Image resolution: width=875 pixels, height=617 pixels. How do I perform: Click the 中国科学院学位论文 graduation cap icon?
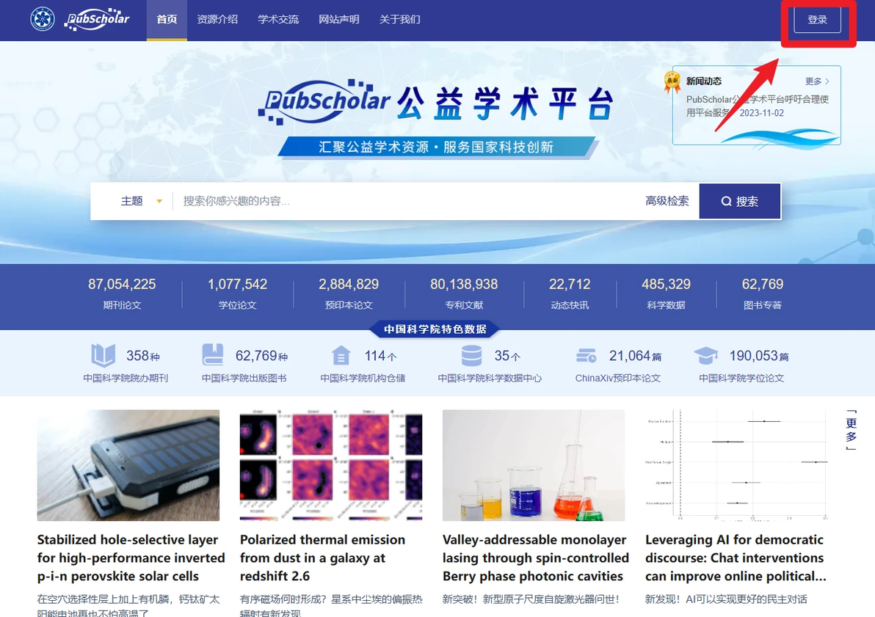click(706, 355)
